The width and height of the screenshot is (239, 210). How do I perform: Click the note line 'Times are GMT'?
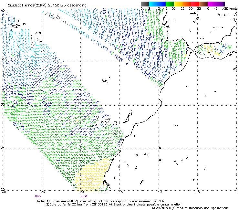tap(62, 201)
